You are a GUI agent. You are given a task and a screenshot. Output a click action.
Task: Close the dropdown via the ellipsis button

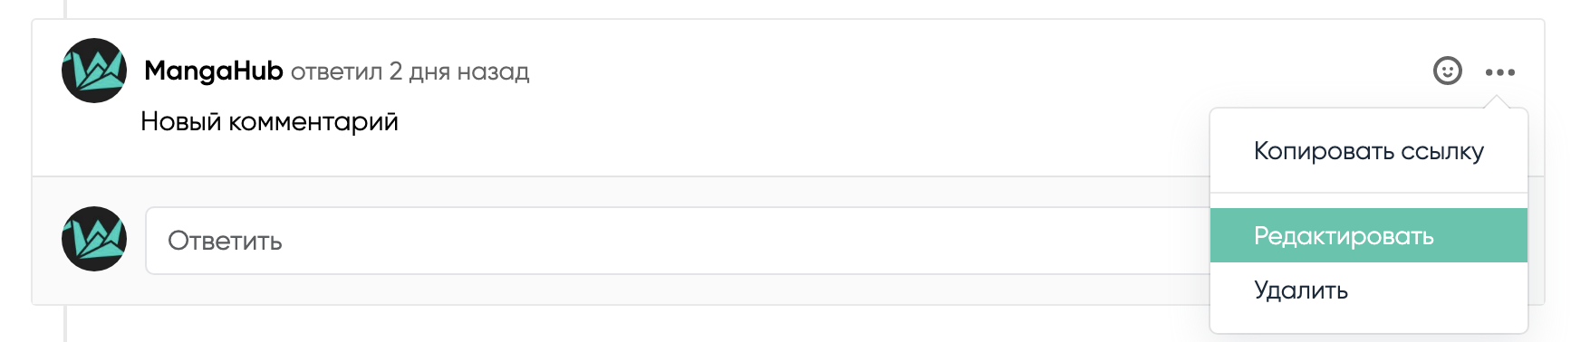tap(1499, 72)
